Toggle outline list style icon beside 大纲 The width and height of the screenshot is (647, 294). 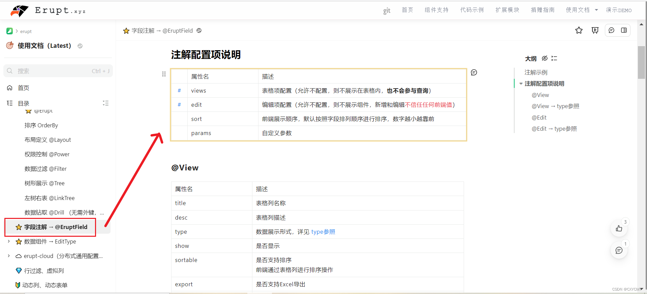(x=554, y=59)
